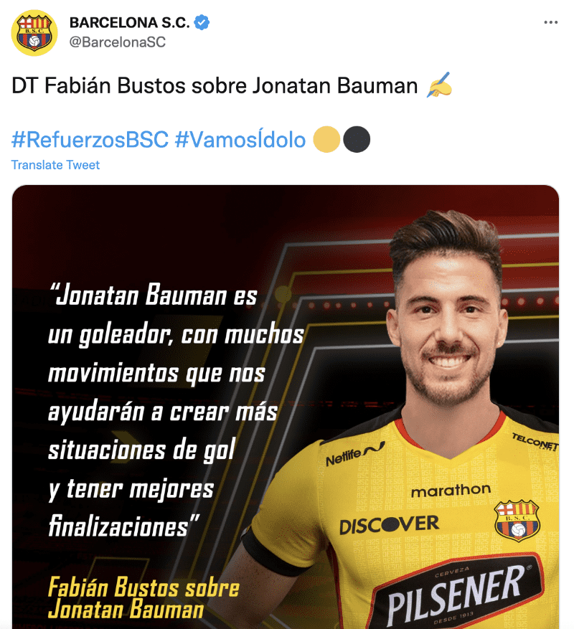Click the BSC crest on the jersey
Screen dimensions: 574x629
click(x=517, y=520)
